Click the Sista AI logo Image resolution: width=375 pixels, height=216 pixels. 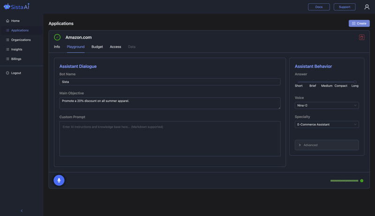click(x=16, y=7)
